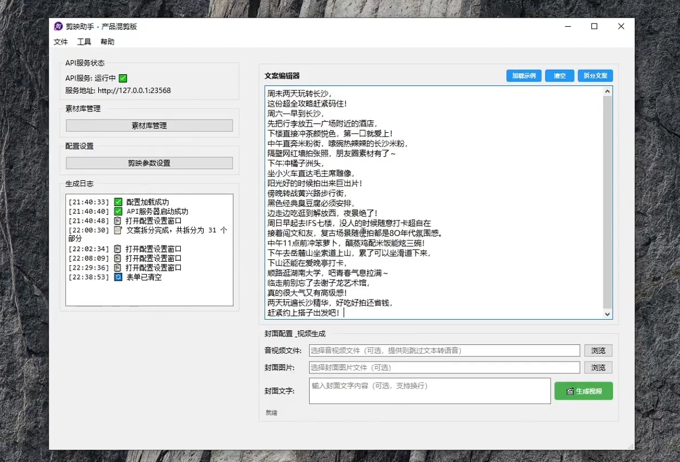
Task: Open 剪映参数设置 settings button
Action: [149, 163]
